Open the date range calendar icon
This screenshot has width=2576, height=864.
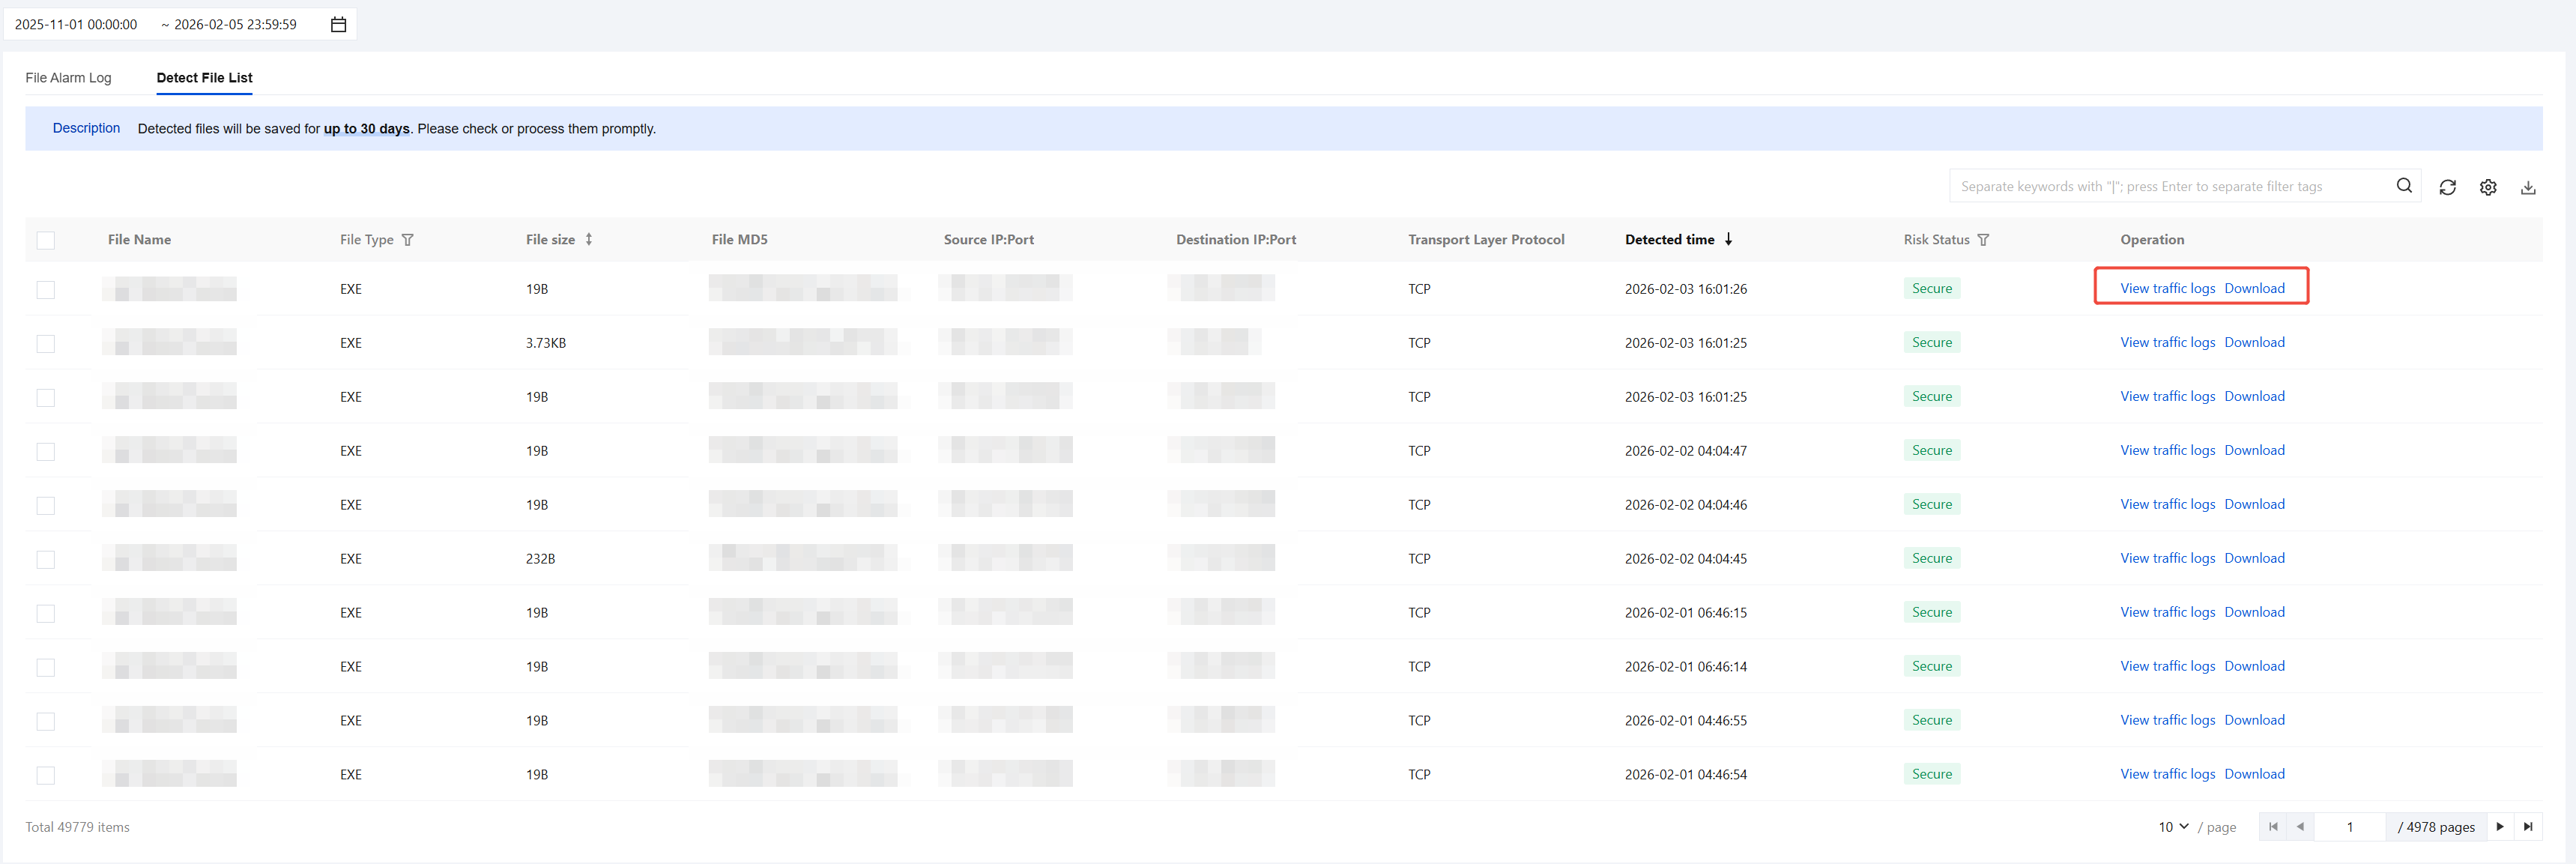pyautogui.click(x=338, y=24)
